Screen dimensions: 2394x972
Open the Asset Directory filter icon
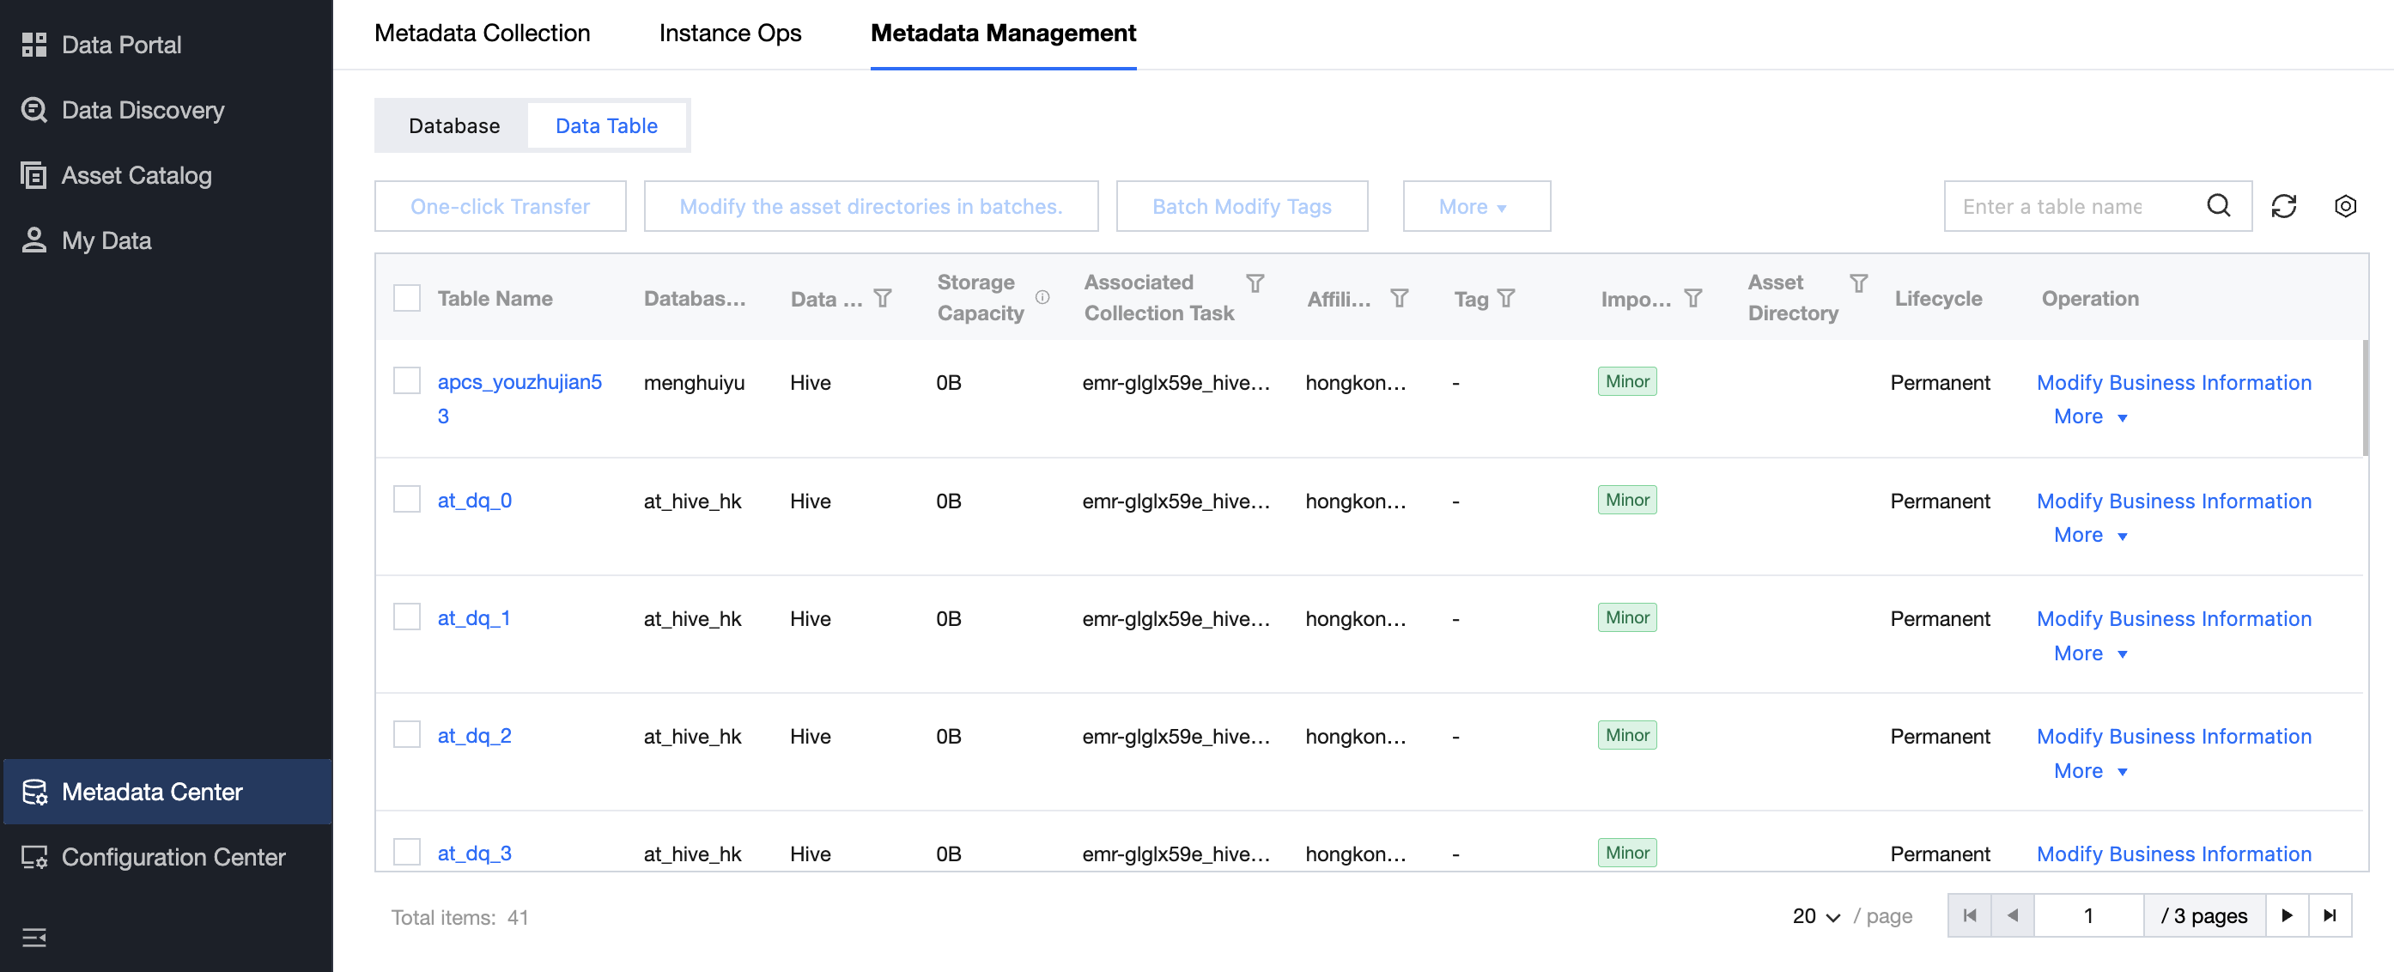(1858, 282)
